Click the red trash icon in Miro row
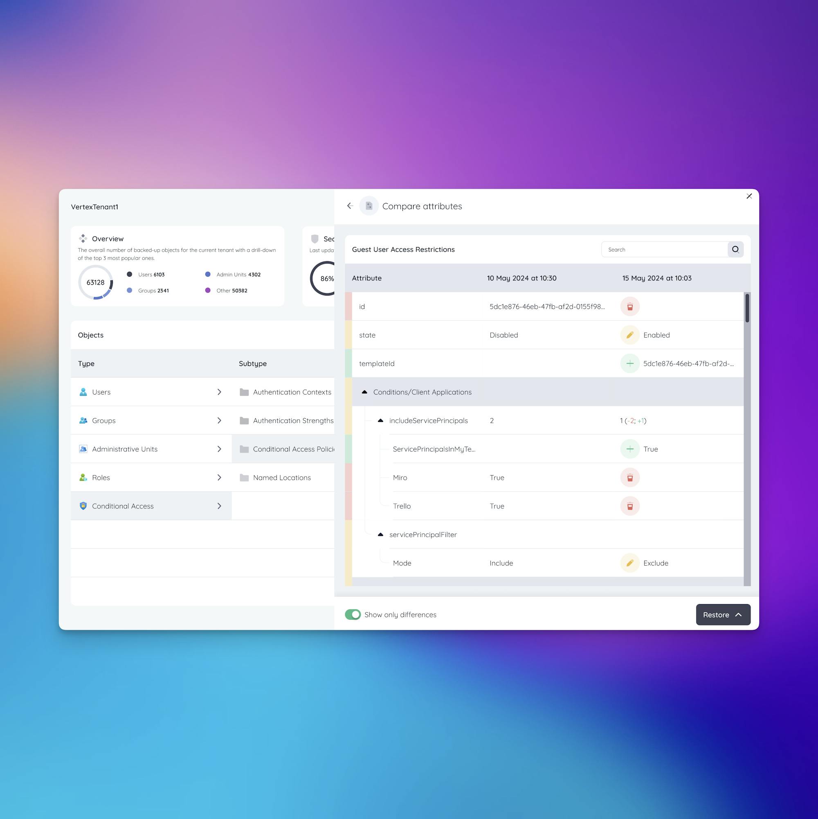The width and height of the screenshot is (818, 819). point(629,478)
